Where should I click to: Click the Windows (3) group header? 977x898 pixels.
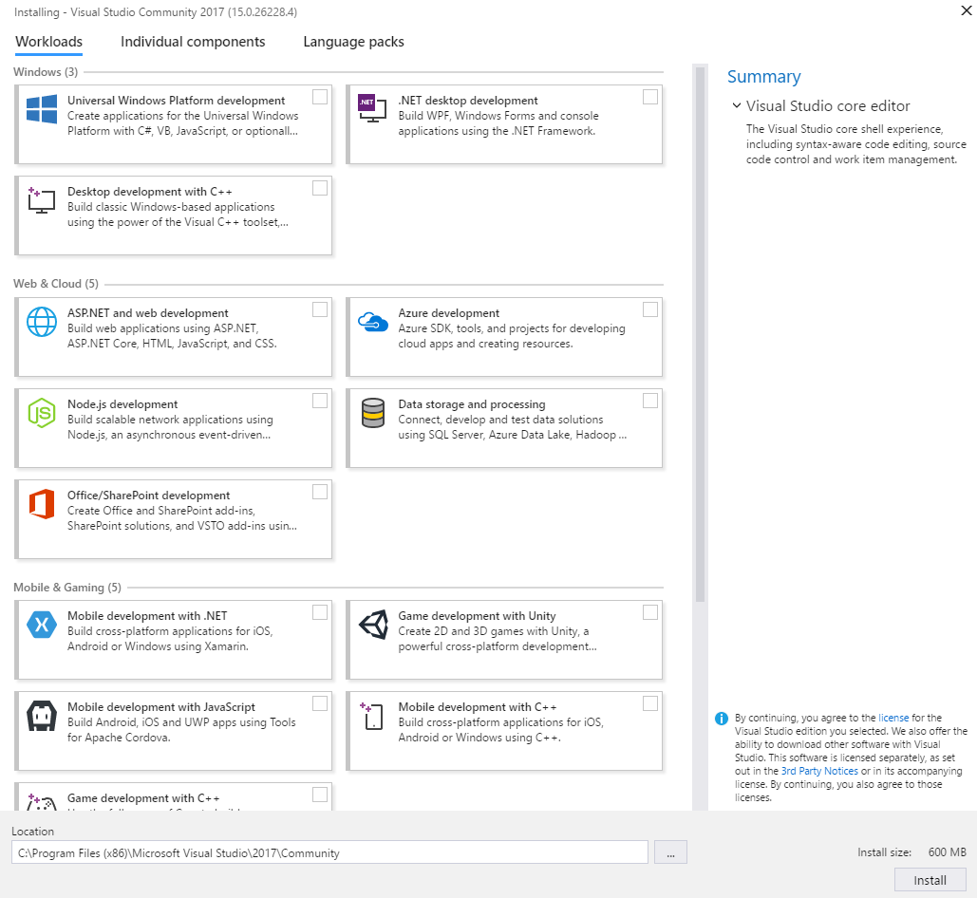point(46,72)
